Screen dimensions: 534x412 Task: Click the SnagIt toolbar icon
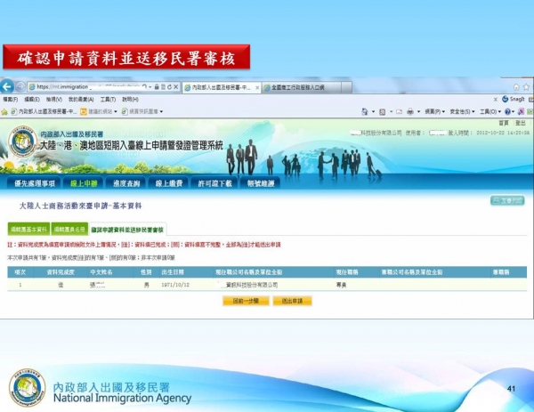click(x=506, y=99)
